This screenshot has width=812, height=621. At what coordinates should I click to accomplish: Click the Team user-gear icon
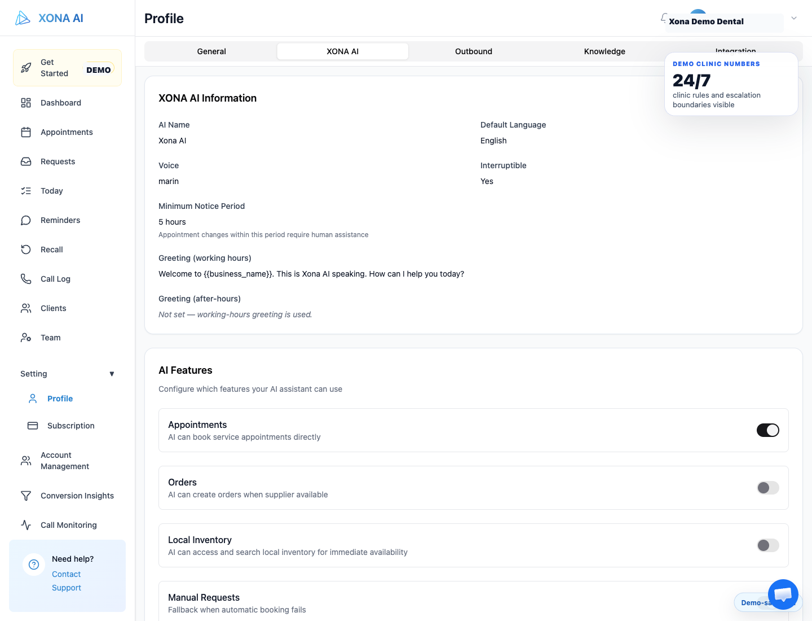(26, 338)
